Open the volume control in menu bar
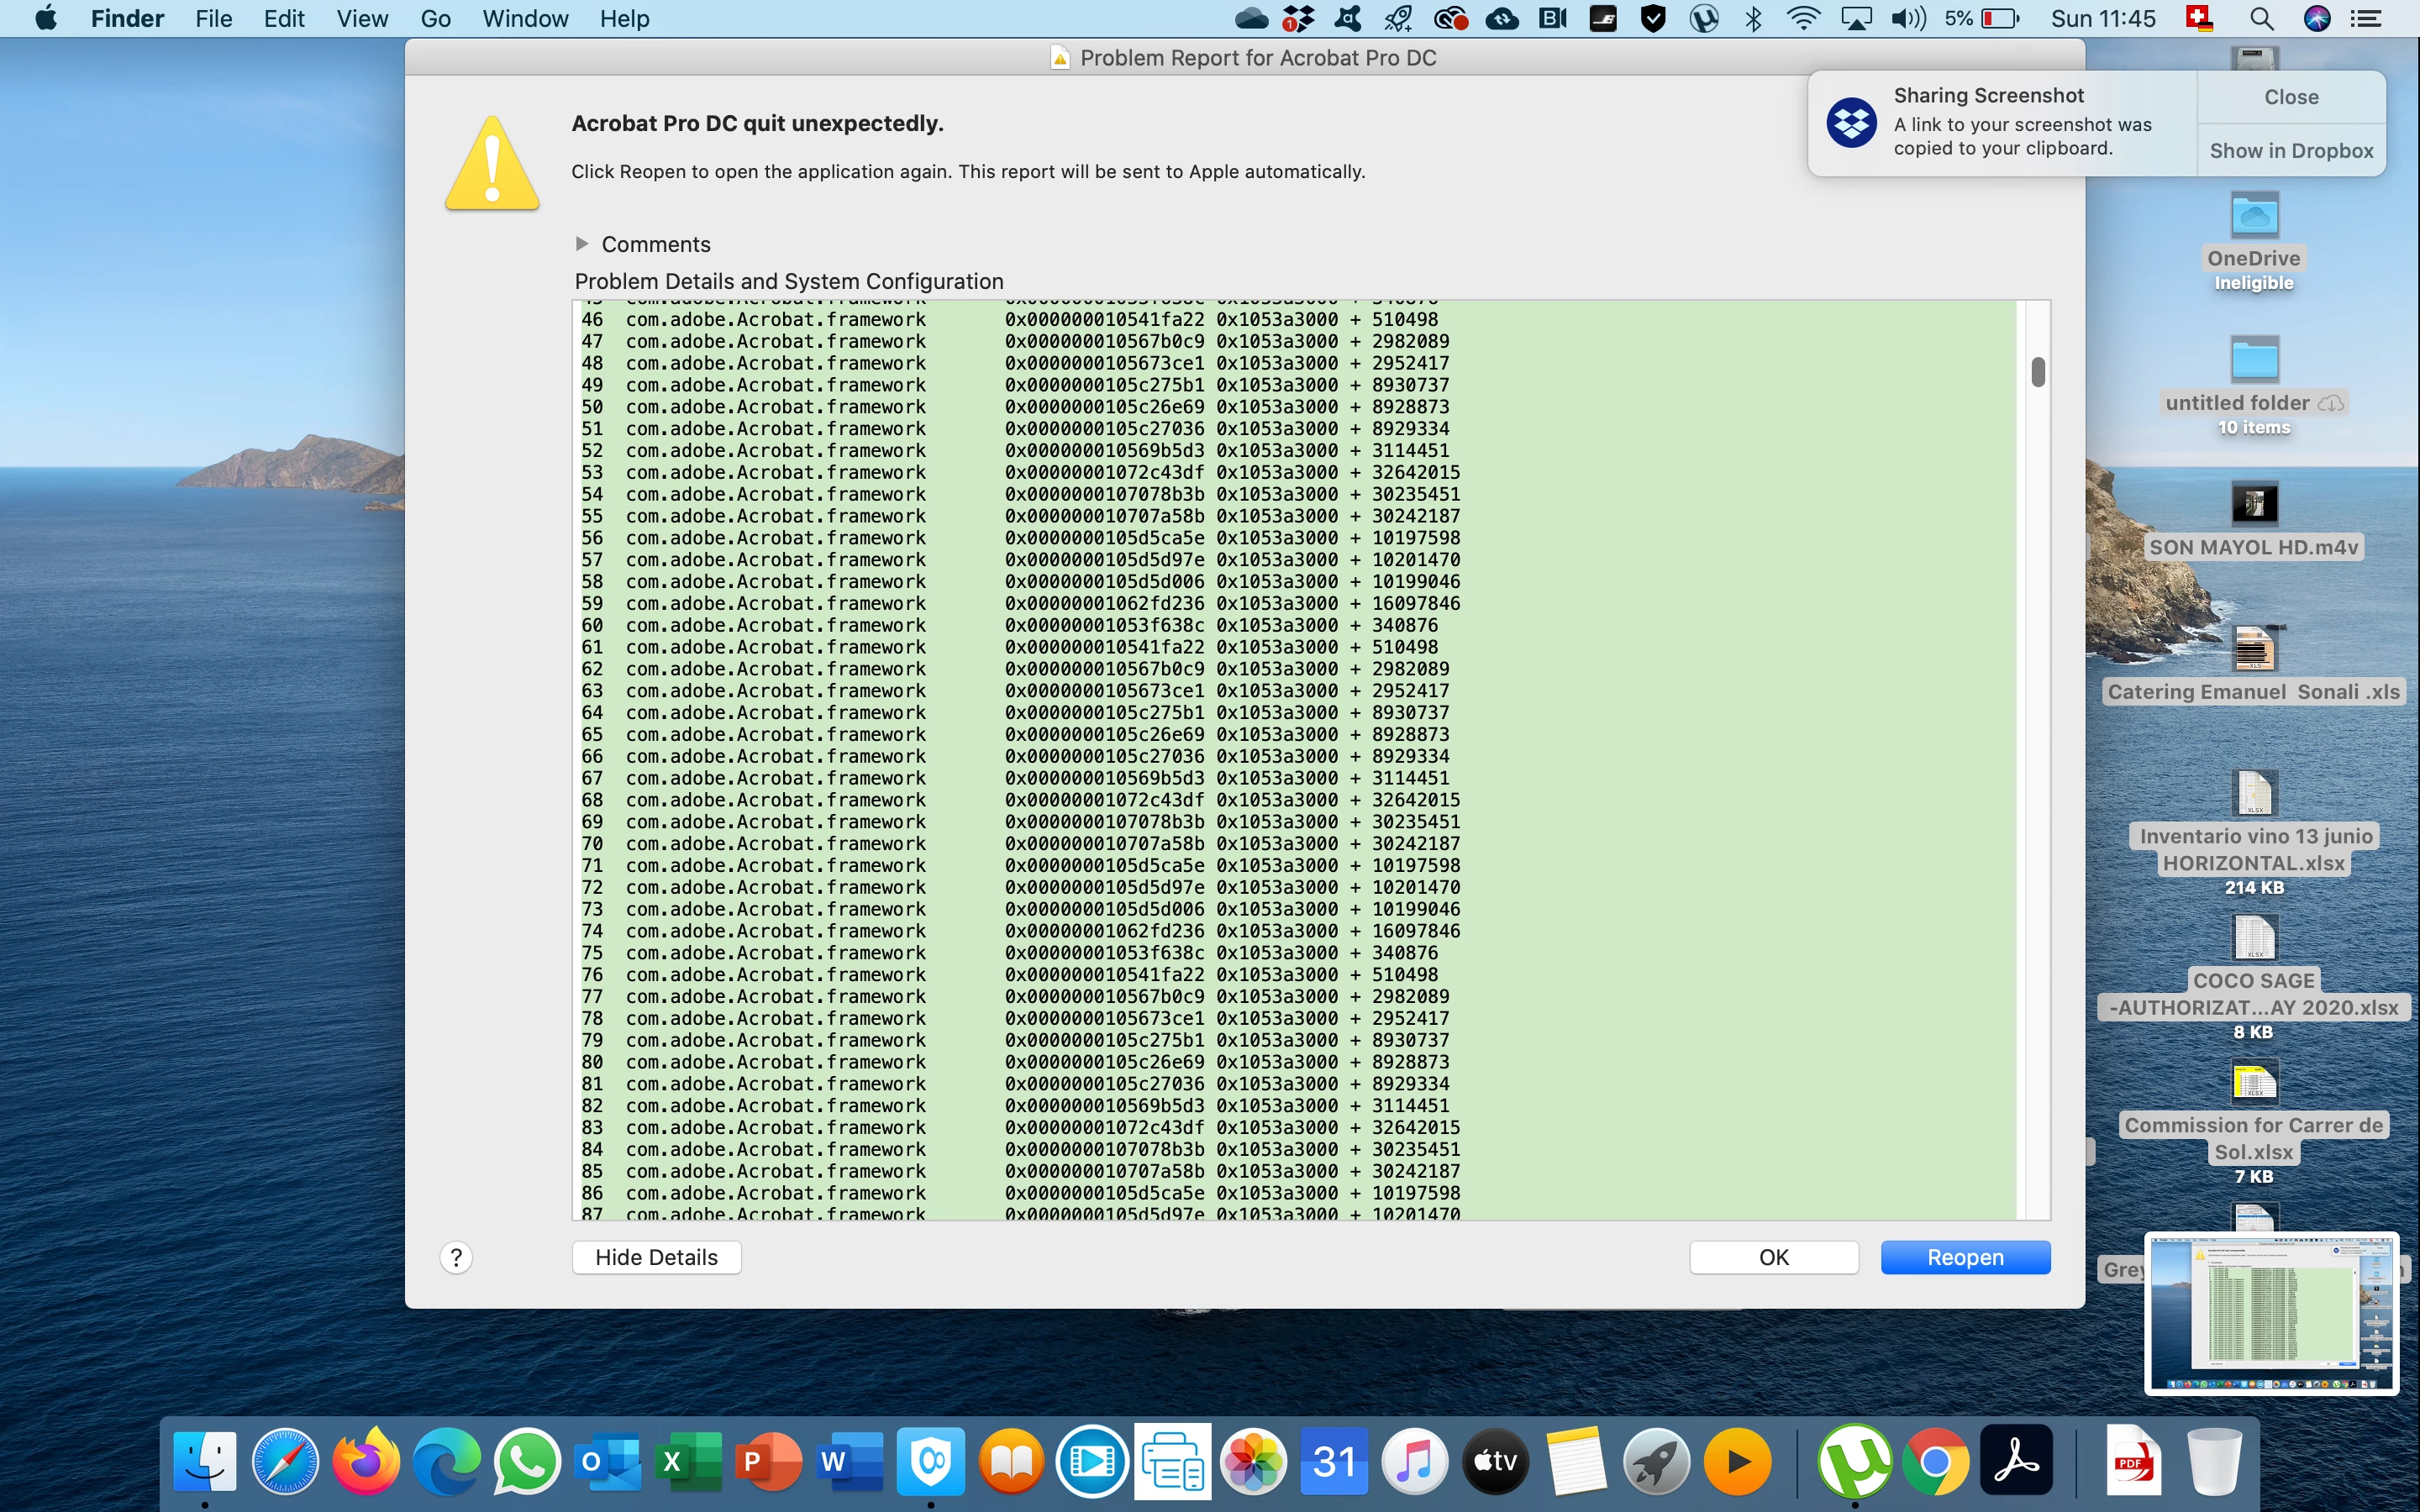2420x1512 pixels. [x=1908, y=18]
